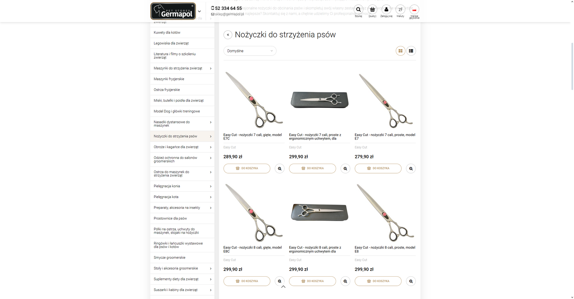Open Smycze groomerskie category

point(182,257)
